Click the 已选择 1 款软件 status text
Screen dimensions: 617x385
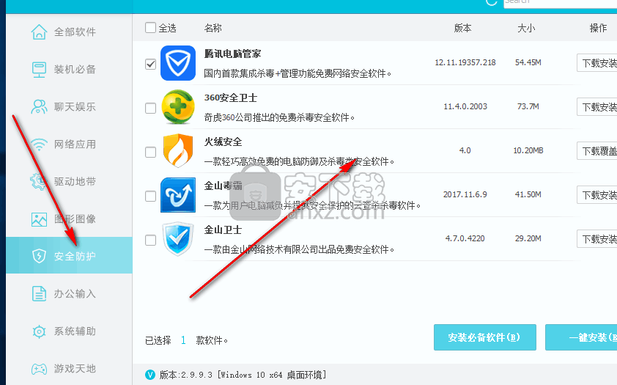coord(187,340)
